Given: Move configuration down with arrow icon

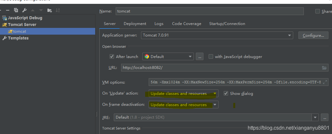Looking at the screenshot, I should (41, 10).
